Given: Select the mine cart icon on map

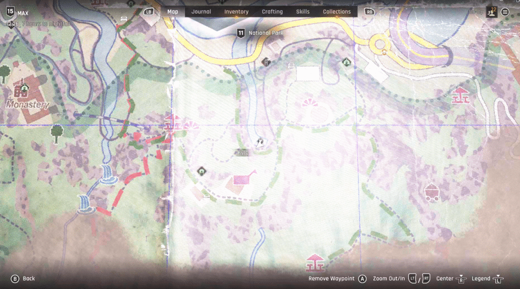Looking at the screenshot, I should pos(432,192).
